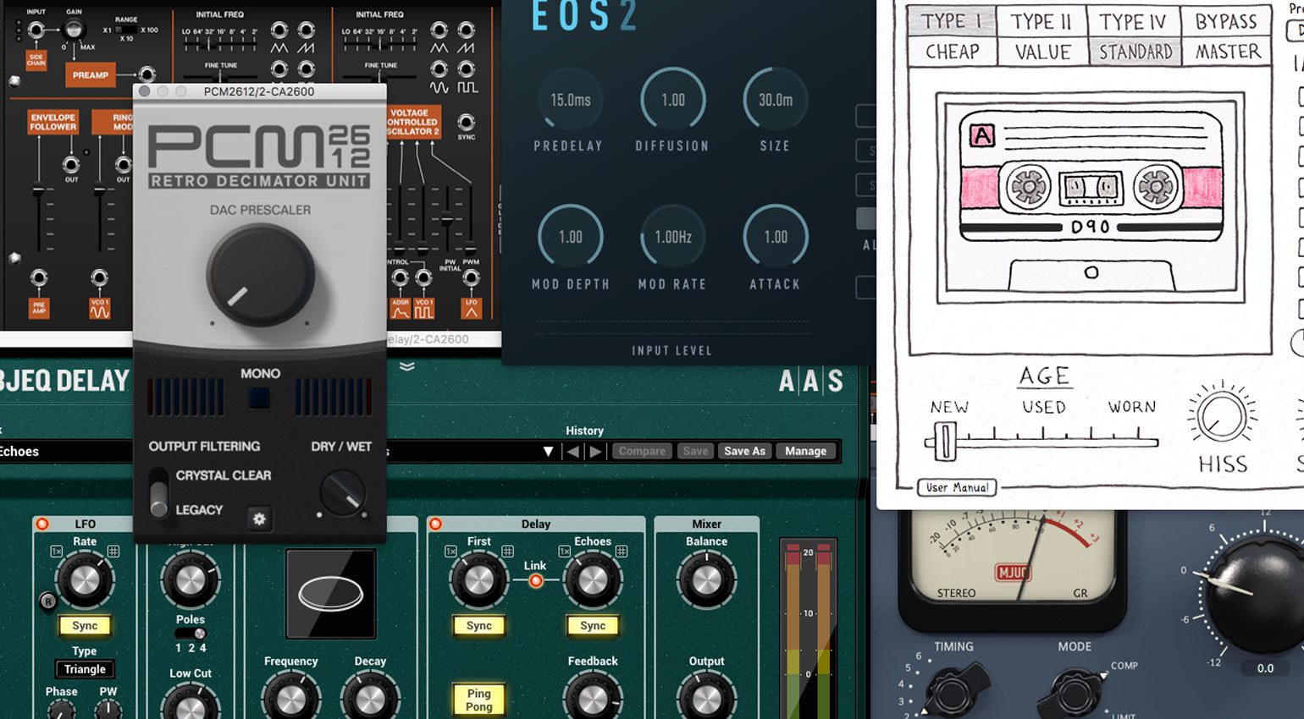The height and width of the screenshot is (719, 1304).
Task: Select STANDARD tape quality
Action: click(1135, 52)
